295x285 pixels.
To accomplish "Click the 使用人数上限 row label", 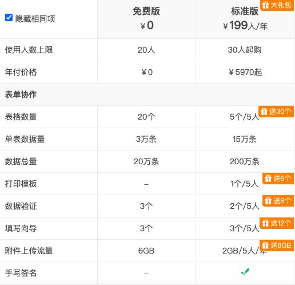I will pyautogui.click(x=29, y=50).
